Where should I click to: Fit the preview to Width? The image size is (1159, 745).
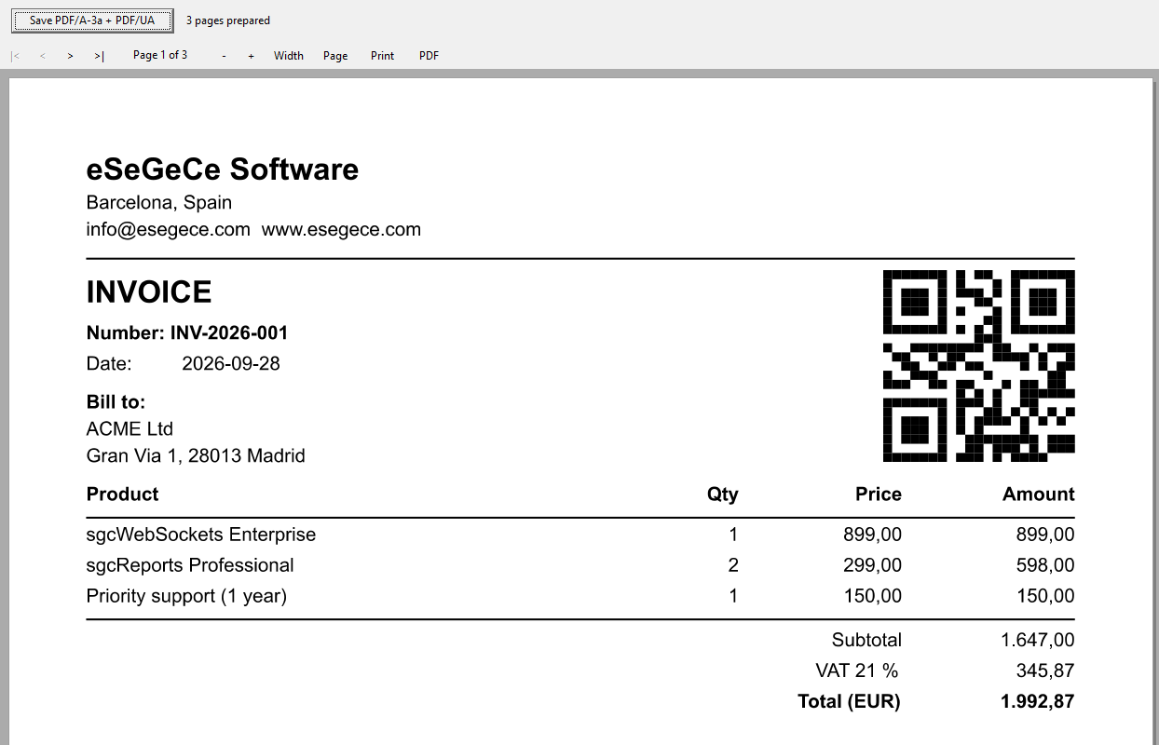coord(289,56)
